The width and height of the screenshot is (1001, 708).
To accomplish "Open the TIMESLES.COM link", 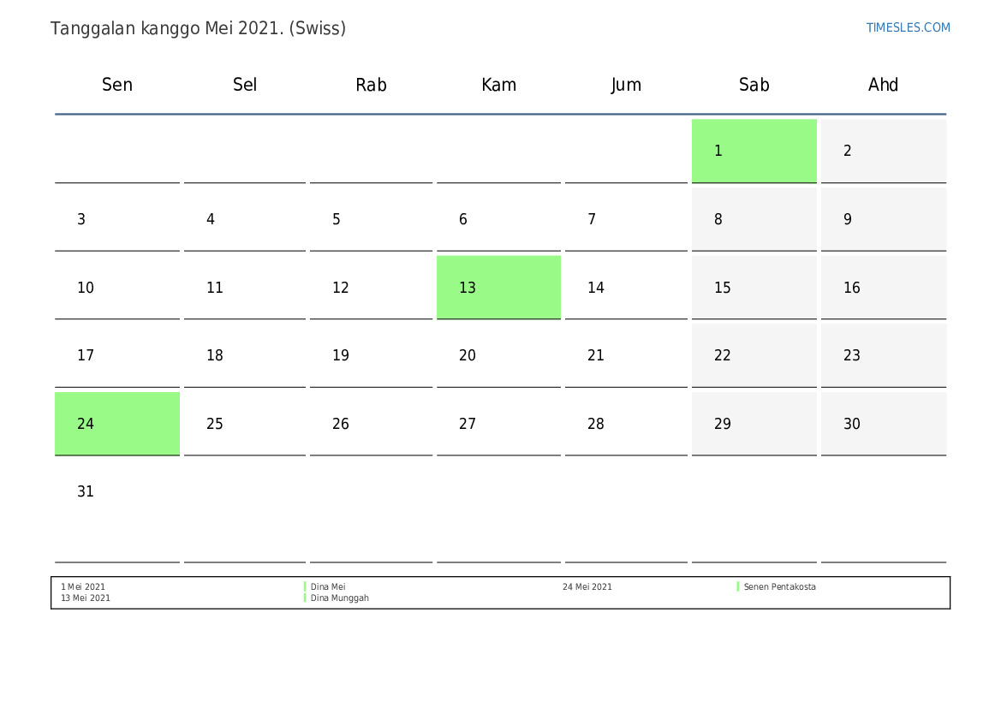I will (908, 27).
